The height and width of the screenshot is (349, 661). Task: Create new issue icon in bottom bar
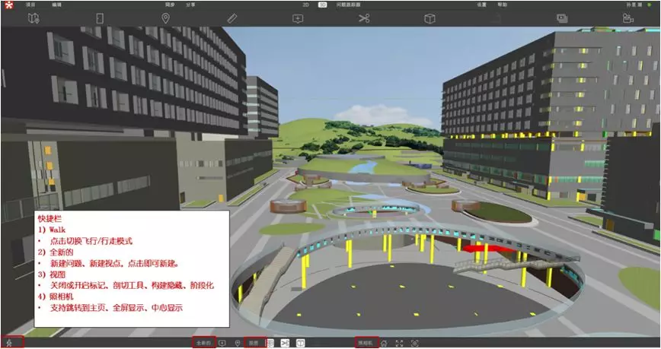(x=222, y=343)
